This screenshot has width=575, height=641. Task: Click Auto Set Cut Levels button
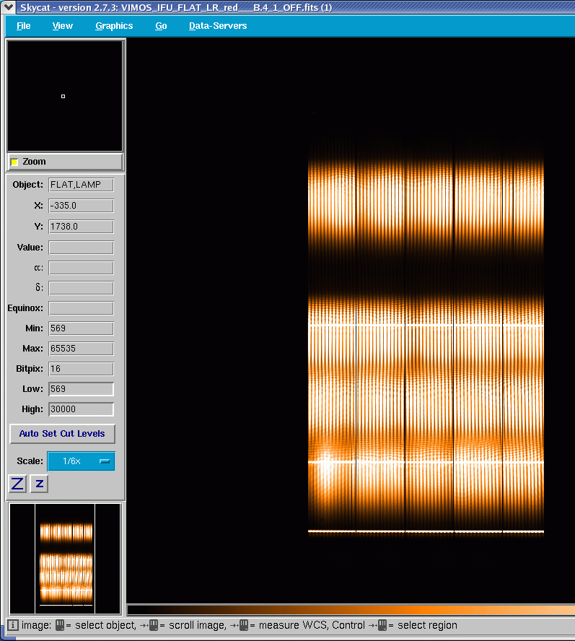tap(62, 434)
